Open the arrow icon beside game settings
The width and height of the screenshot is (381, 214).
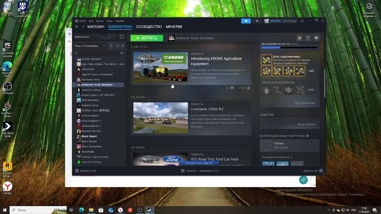(x=308, y=38)
